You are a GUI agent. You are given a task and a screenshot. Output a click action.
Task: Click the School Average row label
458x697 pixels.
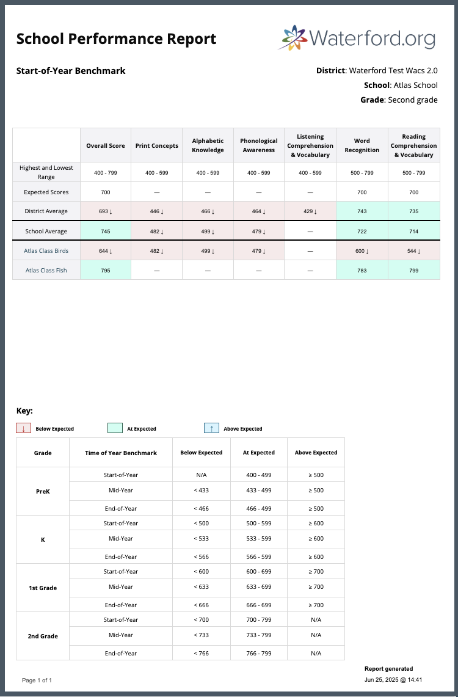46,231
